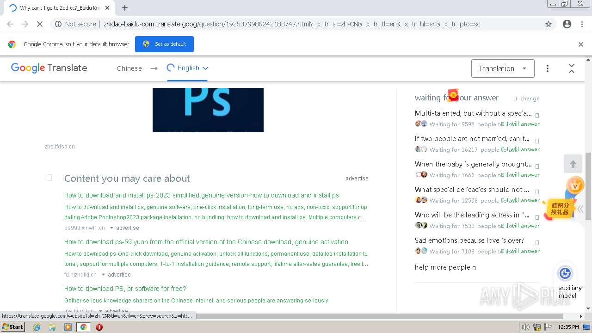
Task: Dismiss the default browser notification bar
Action: click(581, 44)
